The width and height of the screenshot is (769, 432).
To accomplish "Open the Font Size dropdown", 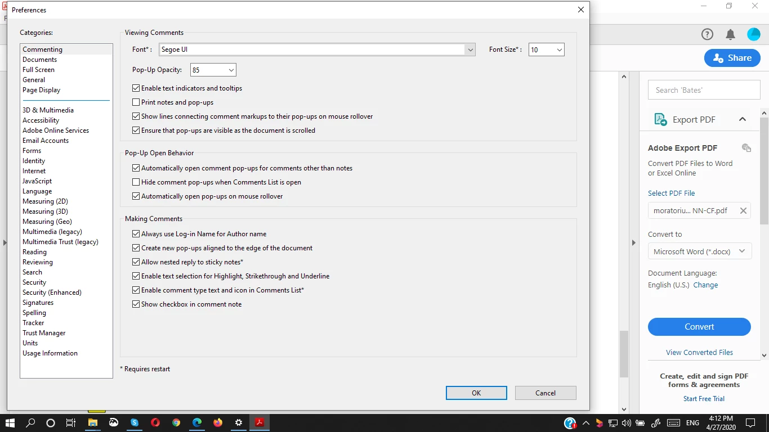I will point(546,49).
